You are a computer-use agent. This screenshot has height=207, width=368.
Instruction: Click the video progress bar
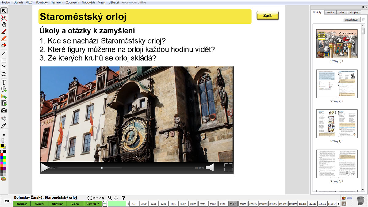click(125, 168)
